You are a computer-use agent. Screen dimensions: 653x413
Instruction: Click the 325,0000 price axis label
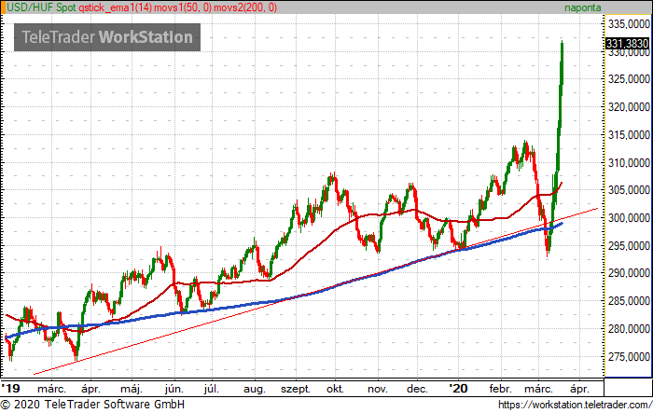pos(629,78)
